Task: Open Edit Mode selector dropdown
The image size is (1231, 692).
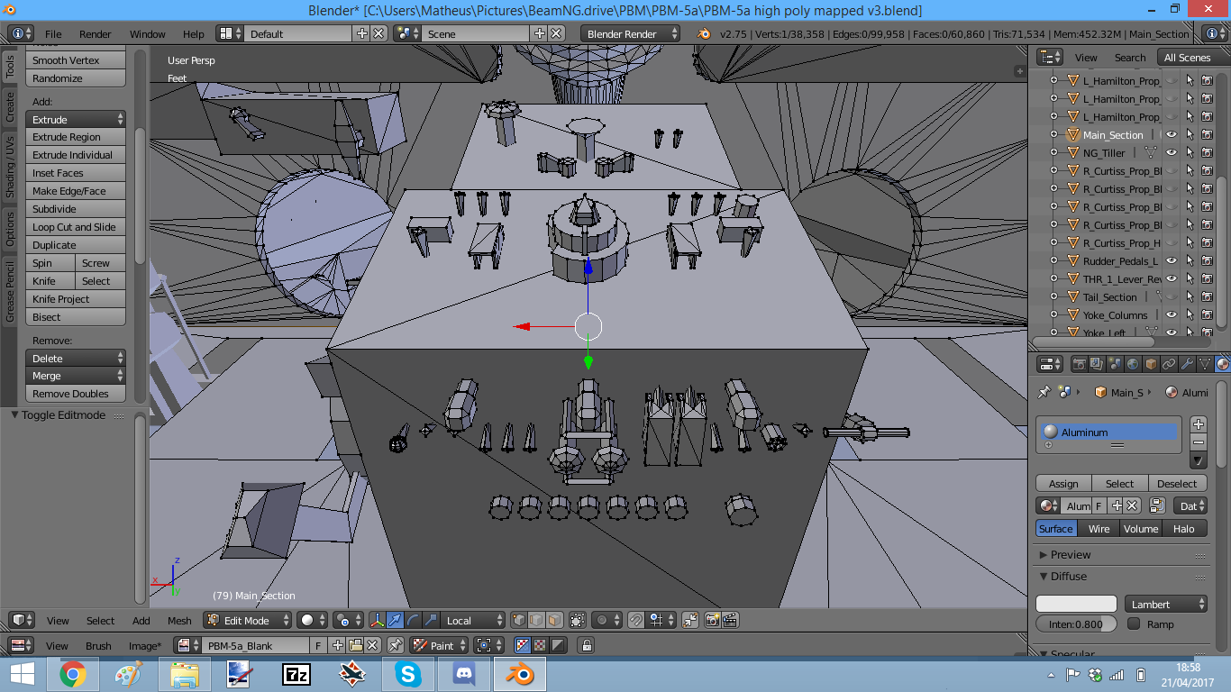Action: click(248, 620)
